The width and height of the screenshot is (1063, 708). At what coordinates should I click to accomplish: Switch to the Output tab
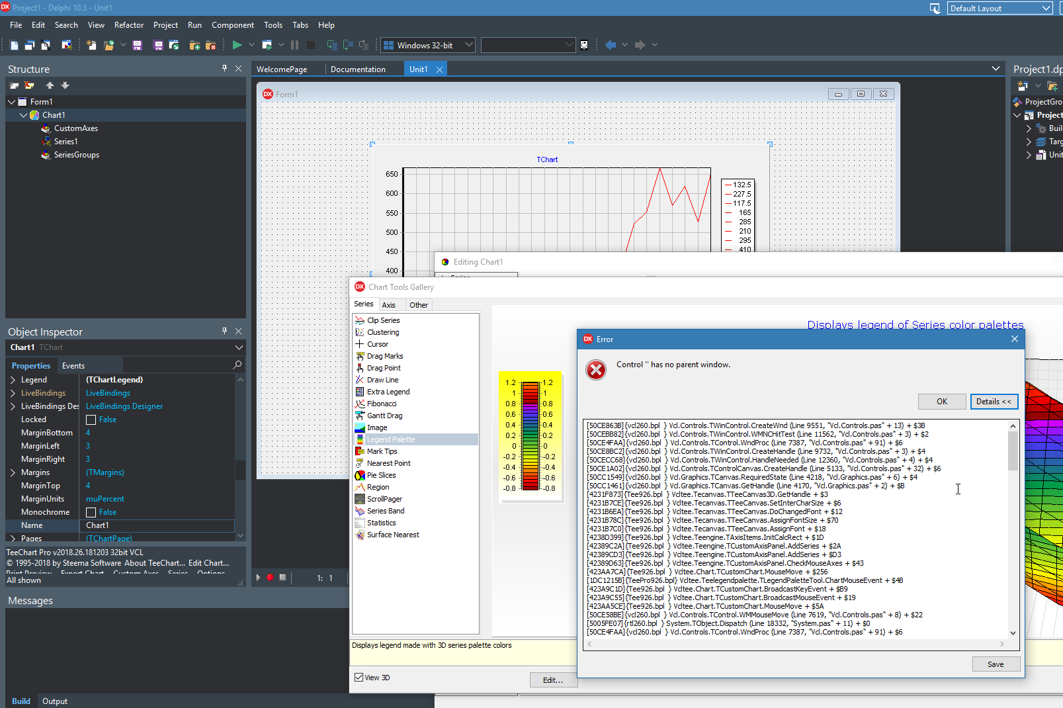click(55, 701)
